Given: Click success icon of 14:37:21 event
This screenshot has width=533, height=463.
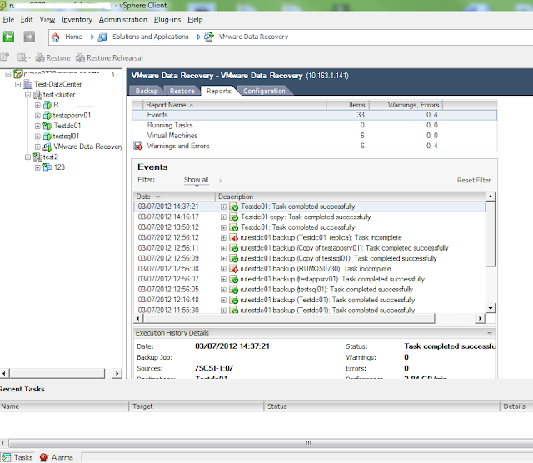Looking at the screenshot, I should (x=234, y=207).
